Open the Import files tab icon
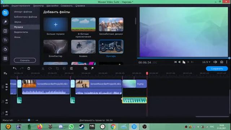231x130 pixels. [x=5, y=13]
